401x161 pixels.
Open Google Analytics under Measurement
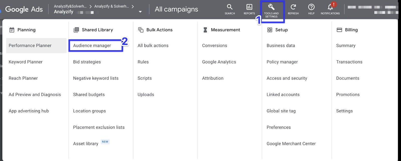219,62
